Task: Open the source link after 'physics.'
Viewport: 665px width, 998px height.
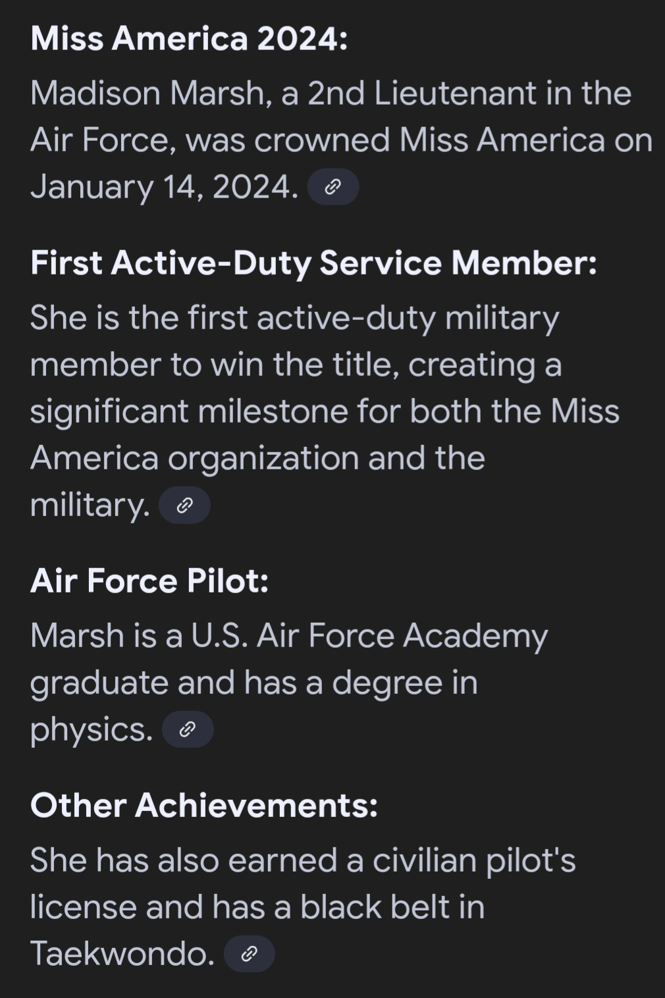Action: pyautogui.click(x=188, y=729)
